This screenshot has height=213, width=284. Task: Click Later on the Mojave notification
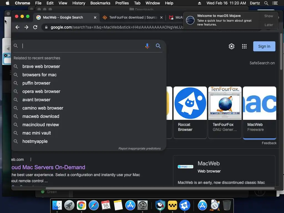click(268, 25)
